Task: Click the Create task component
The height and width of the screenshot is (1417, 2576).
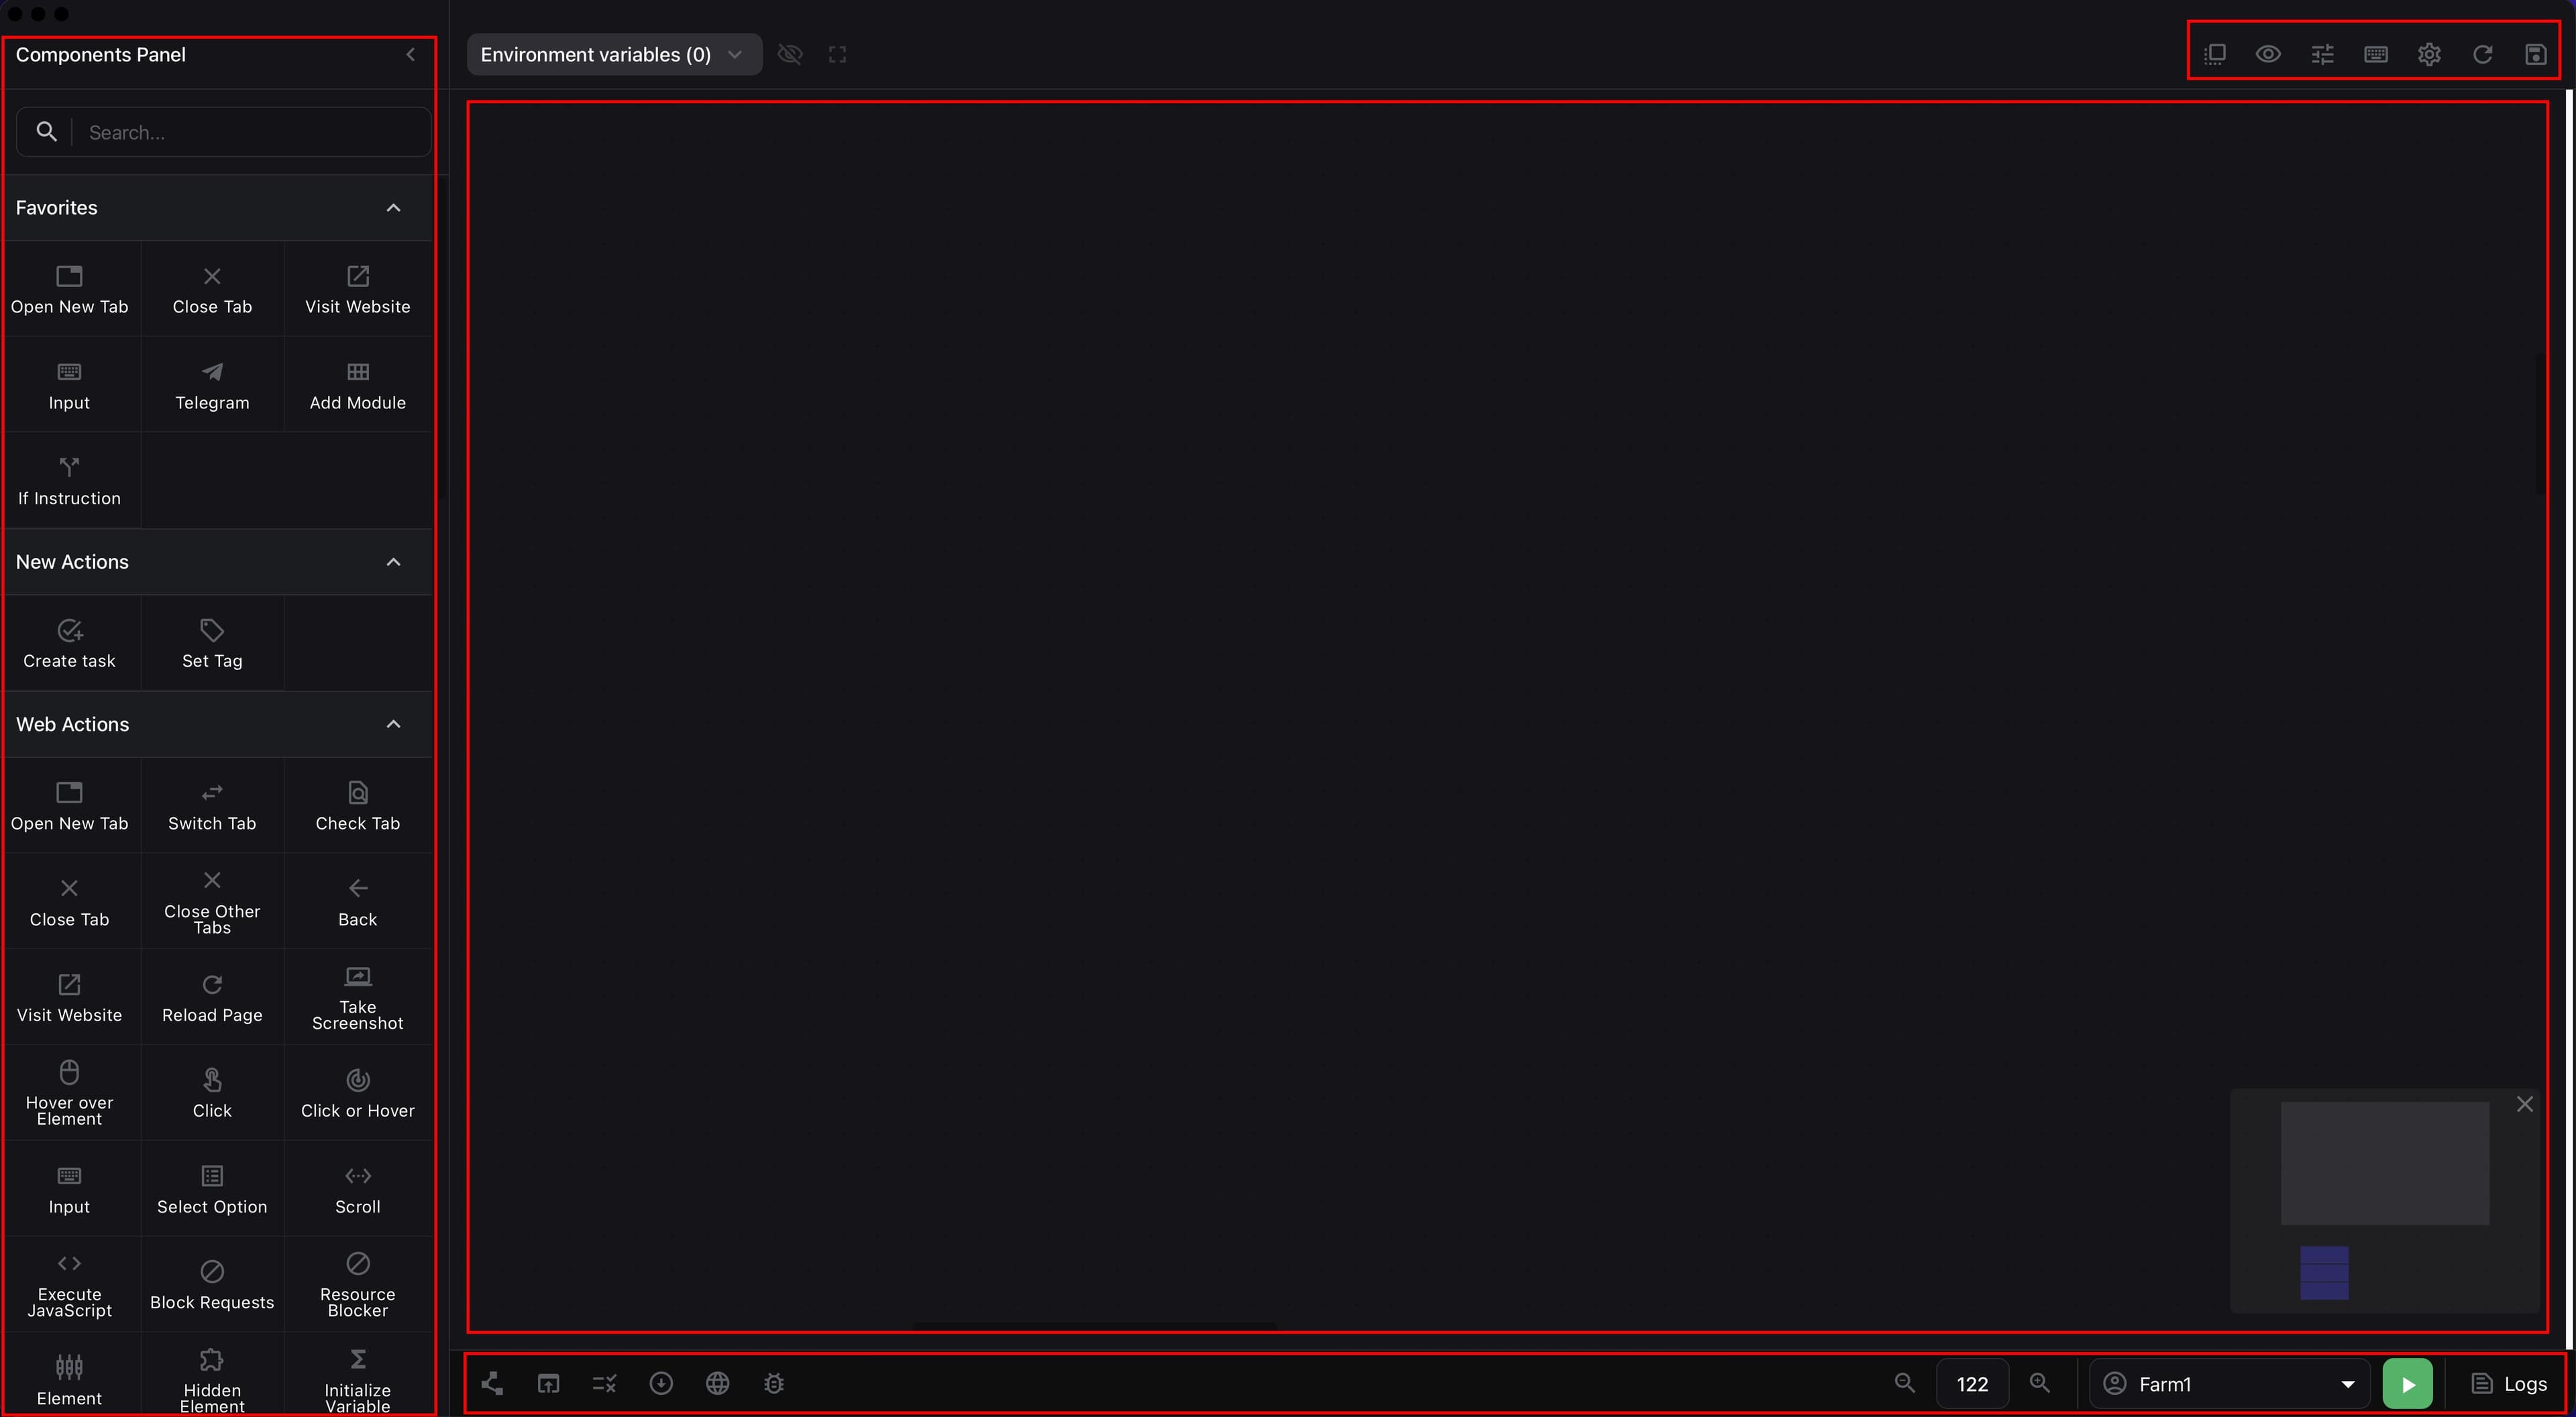Action: coord(69,644)
